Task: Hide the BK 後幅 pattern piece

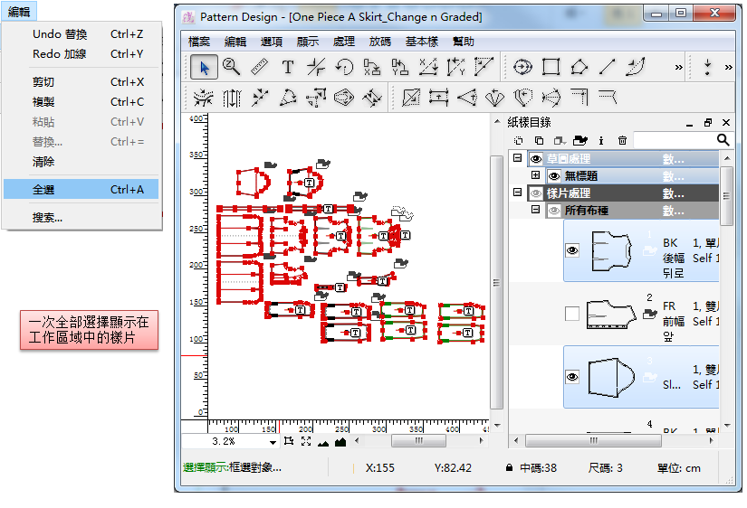Action: [572, 251]
